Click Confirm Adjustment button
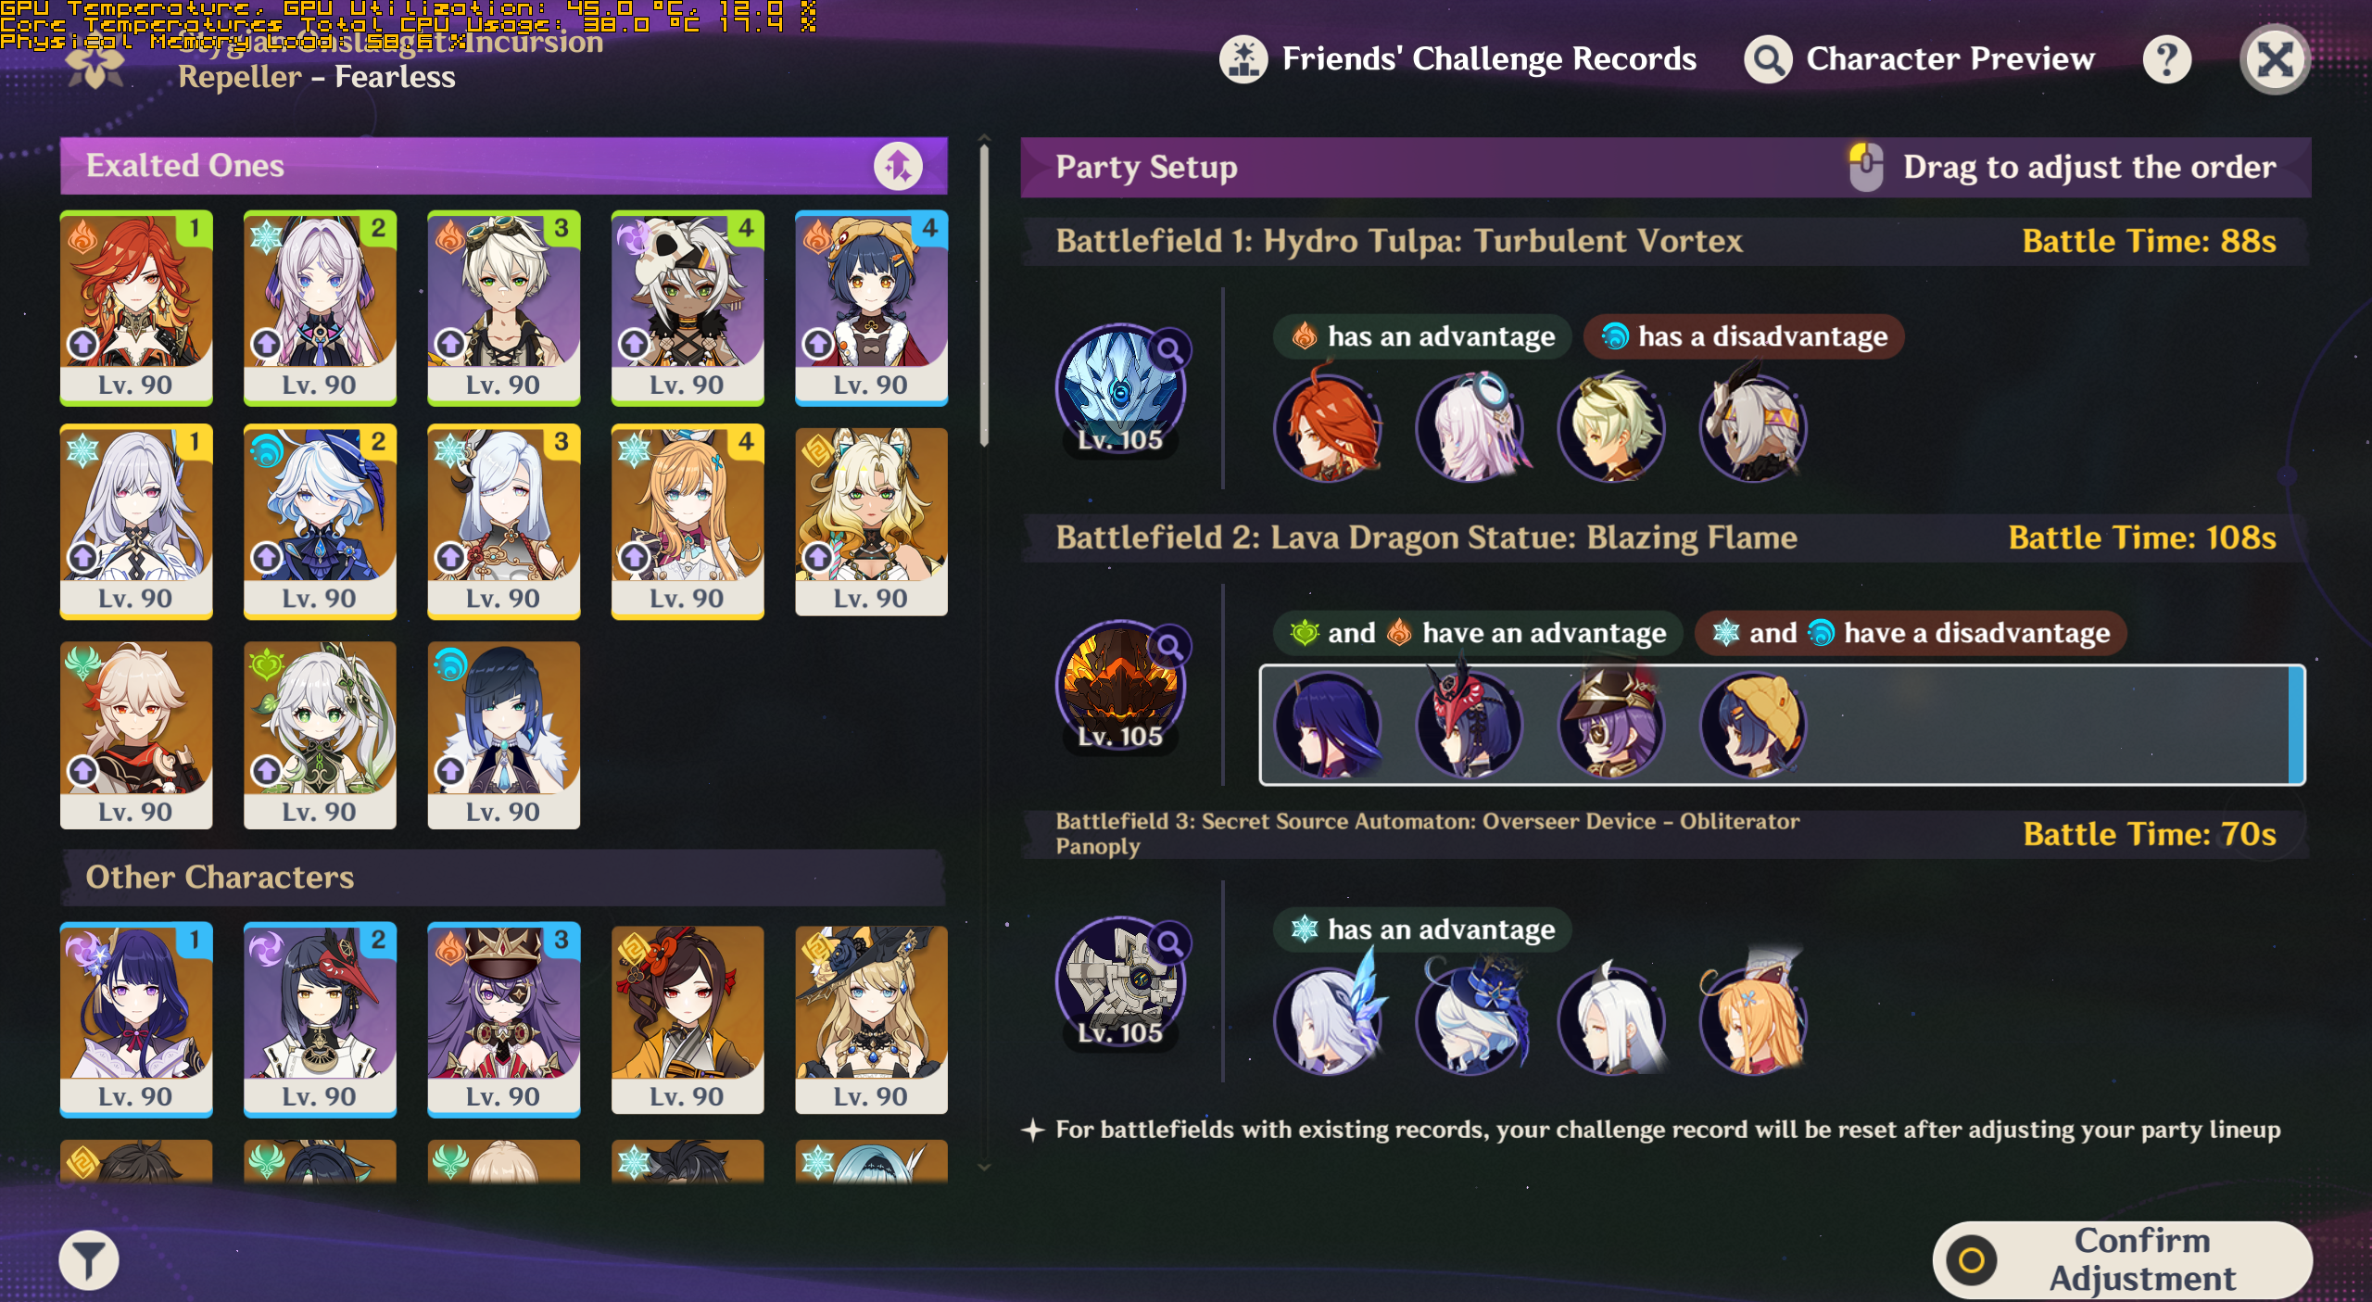 coord(2122,1259)
